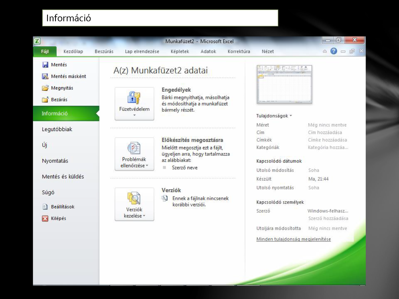Switch to the Adatok tab
This screenshot has width=399, height=299.
[x=208, y=51]
